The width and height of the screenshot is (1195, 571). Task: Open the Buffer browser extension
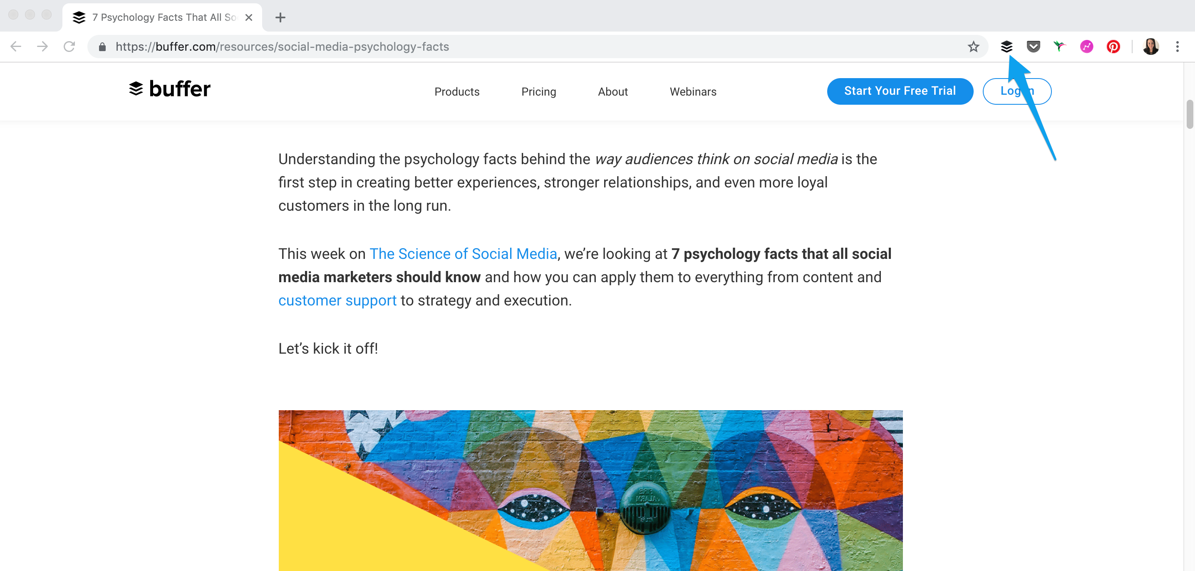[1007, 47]
